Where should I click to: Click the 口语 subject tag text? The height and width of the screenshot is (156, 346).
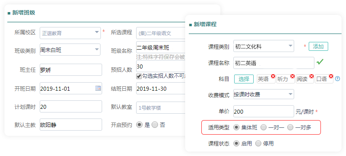coord(322,79)
